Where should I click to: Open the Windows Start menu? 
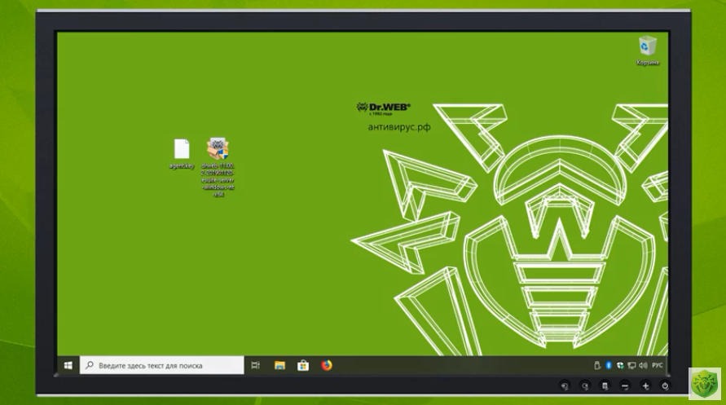[x=68, y=366]
